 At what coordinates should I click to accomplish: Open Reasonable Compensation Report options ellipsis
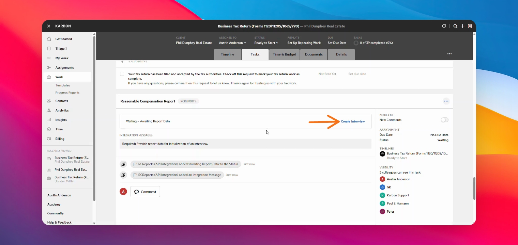446,101
